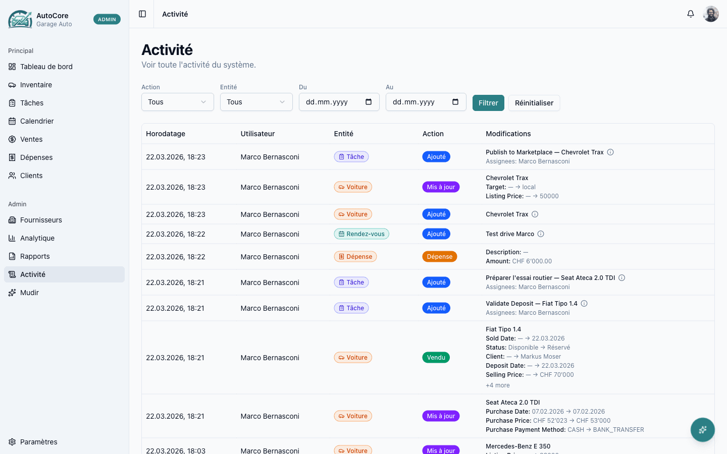
Task: Open calendar picker in Du date field
Action: tap(369, 102)
